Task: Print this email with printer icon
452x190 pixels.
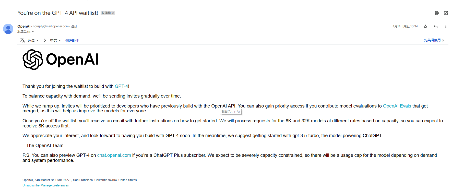Action: click(x=437, y=13)
